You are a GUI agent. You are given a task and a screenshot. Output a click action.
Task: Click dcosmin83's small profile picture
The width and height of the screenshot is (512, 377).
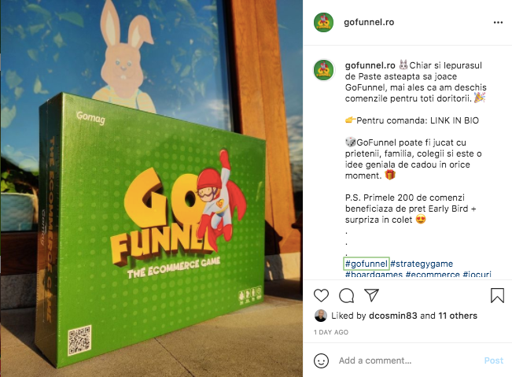321,316
